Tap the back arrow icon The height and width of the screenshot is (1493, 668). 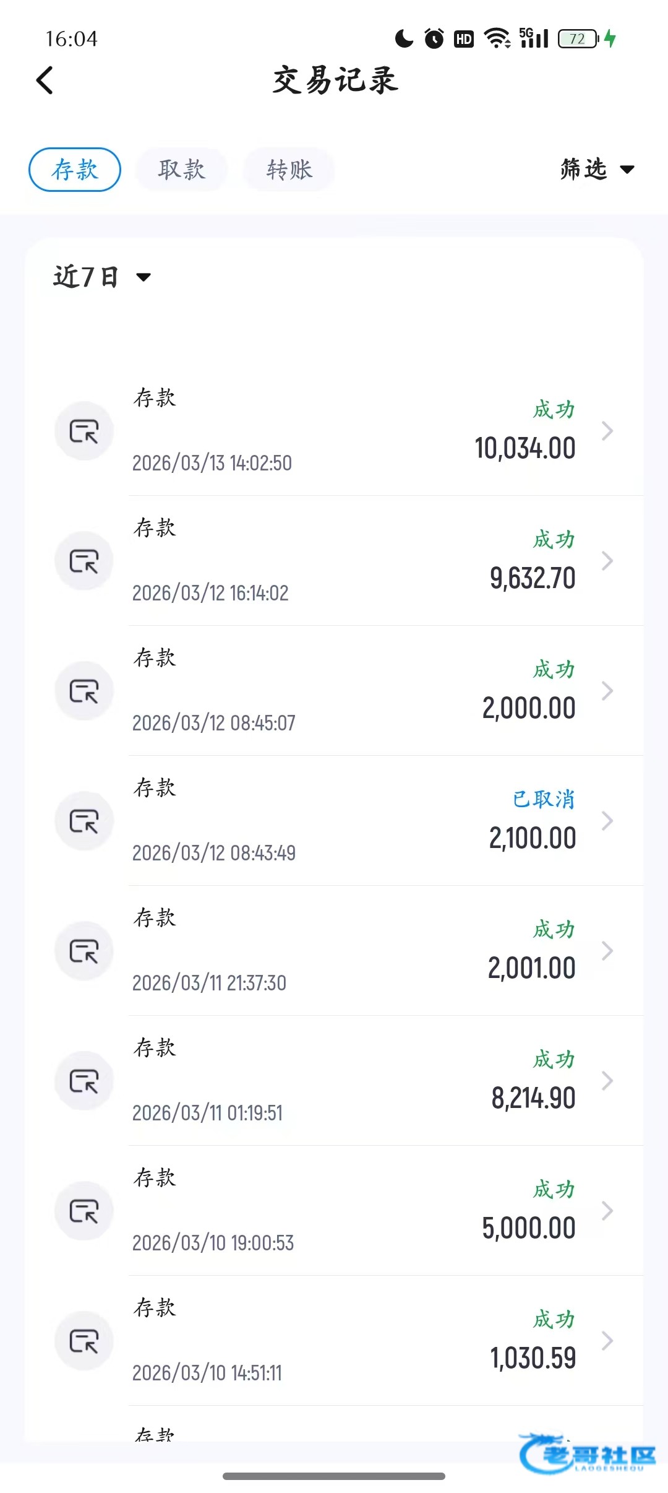pos(45,80)
